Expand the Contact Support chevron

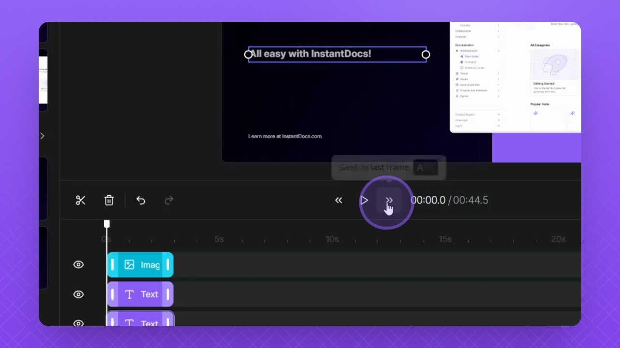click(499, 115)
